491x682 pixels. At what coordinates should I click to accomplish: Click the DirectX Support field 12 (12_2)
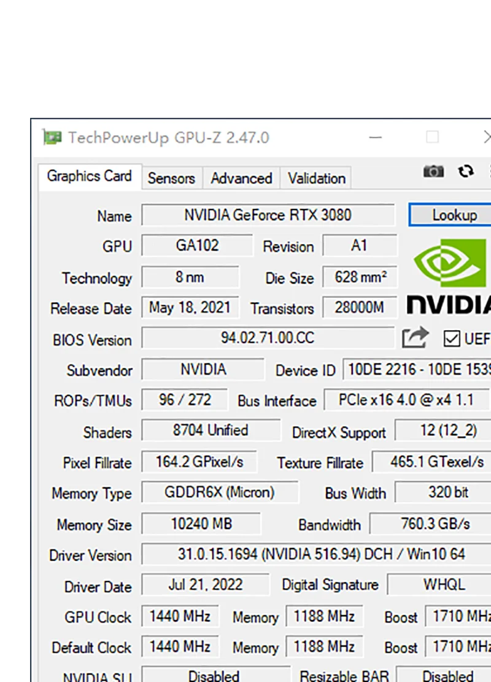click(x=443, y=430)
